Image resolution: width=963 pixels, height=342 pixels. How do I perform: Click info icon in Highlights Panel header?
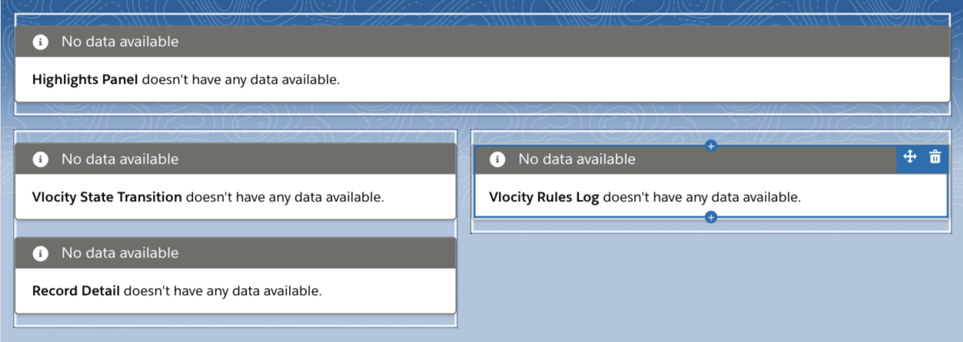pos(41,42)
